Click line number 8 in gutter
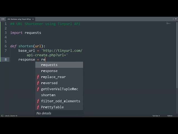Viewport: 178px width, 134px height. tap(6, 59)
